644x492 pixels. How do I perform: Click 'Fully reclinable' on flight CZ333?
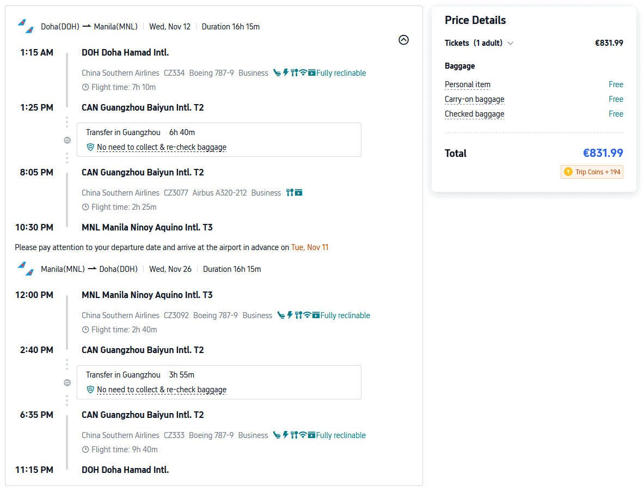click(341, 435)
